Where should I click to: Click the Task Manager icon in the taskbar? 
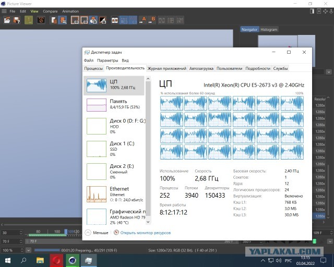tap(88, 260)
